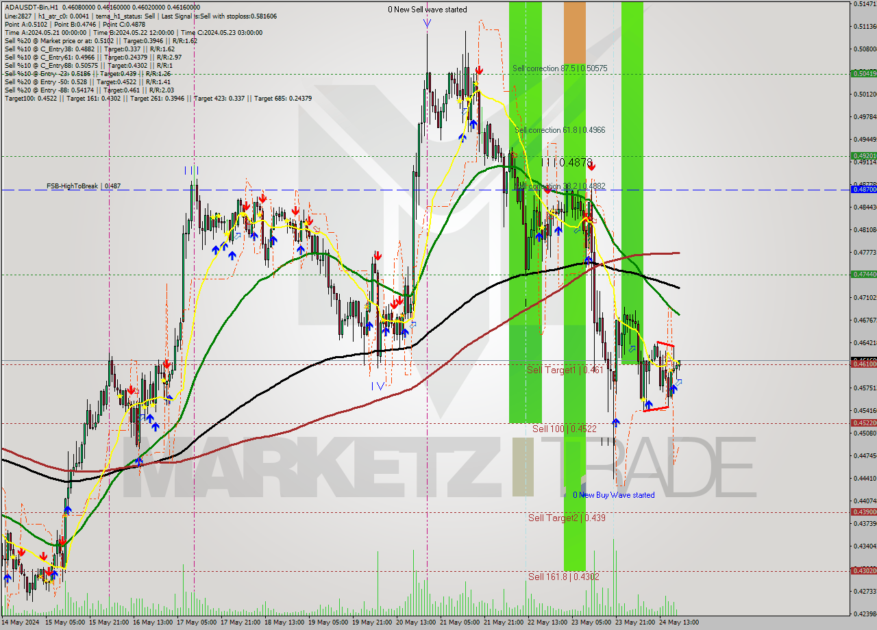Screen dimensions: 877x630
Task: Click the '16 May 13:00' time axis label
Action: point(153,622)
